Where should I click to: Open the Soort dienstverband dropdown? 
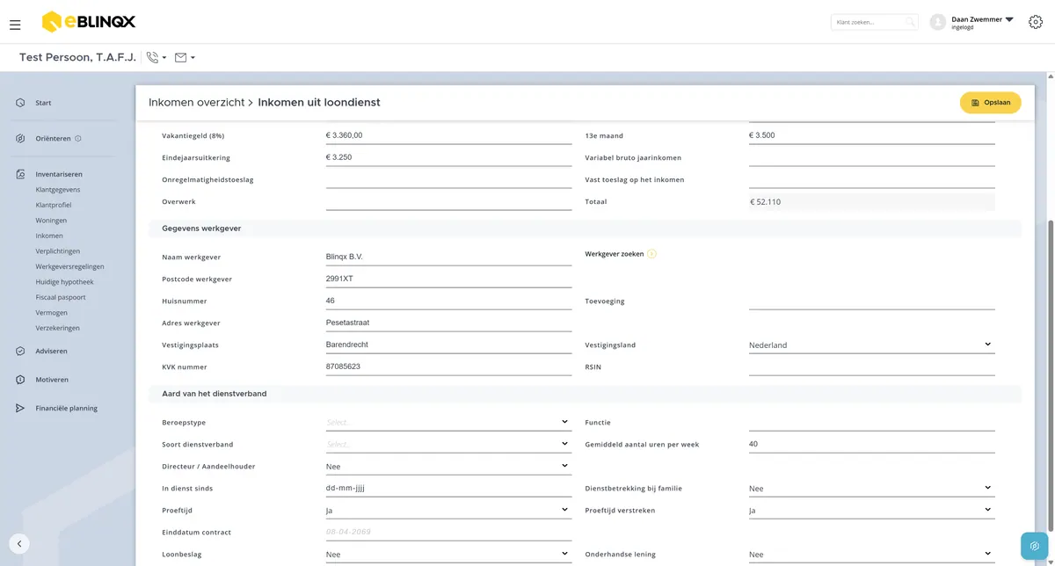click(x=448, y=445)
